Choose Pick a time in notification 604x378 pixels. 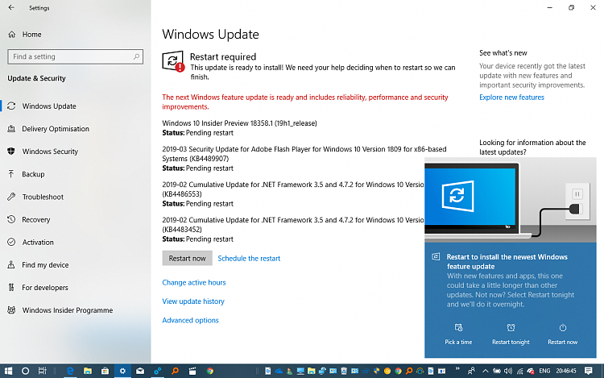(458, 334)
